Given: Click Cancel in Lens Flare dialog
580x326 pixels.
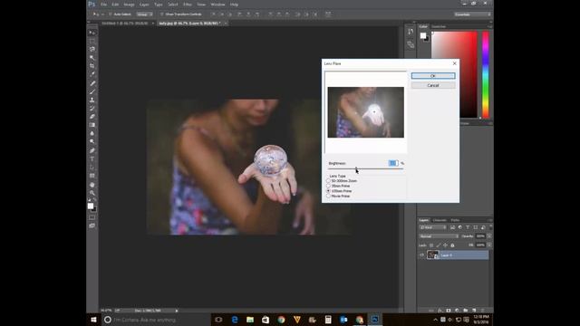Looking at the screenshot, I should coord(433,85).
